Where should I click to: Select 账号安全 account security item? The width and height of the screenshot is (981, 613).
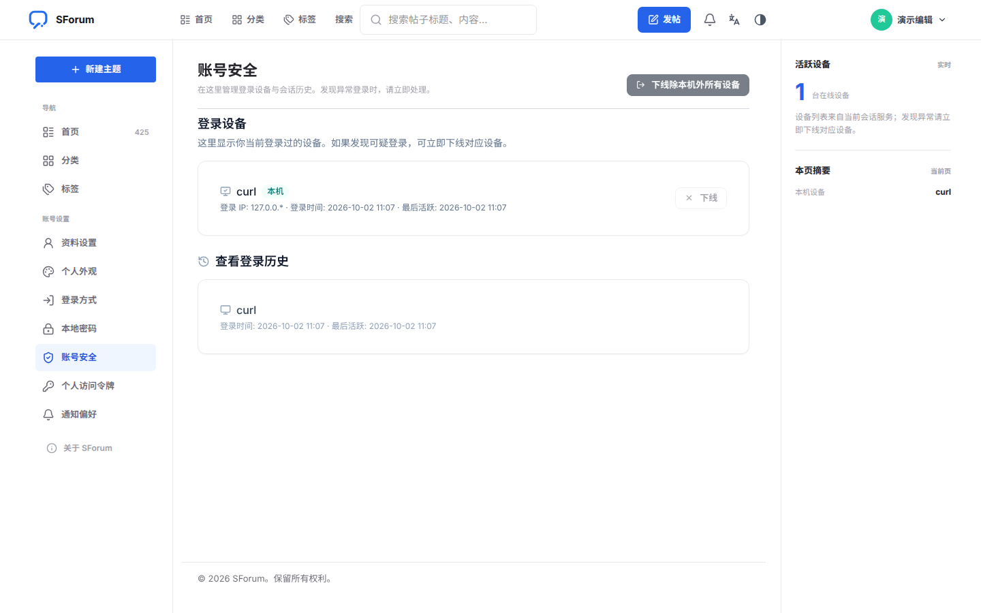95,358
